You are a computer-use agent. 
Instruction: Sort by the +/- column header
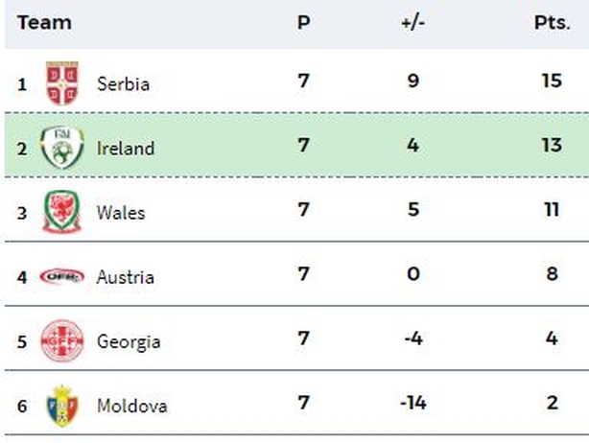[412, 23]
